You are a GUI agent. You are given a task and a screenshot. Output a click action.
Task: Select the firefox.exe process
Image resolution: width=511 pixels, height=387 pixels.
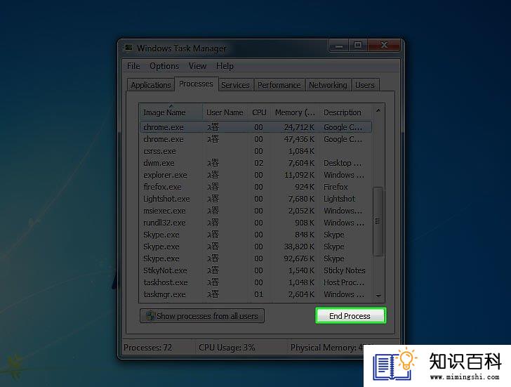[255, 187]
